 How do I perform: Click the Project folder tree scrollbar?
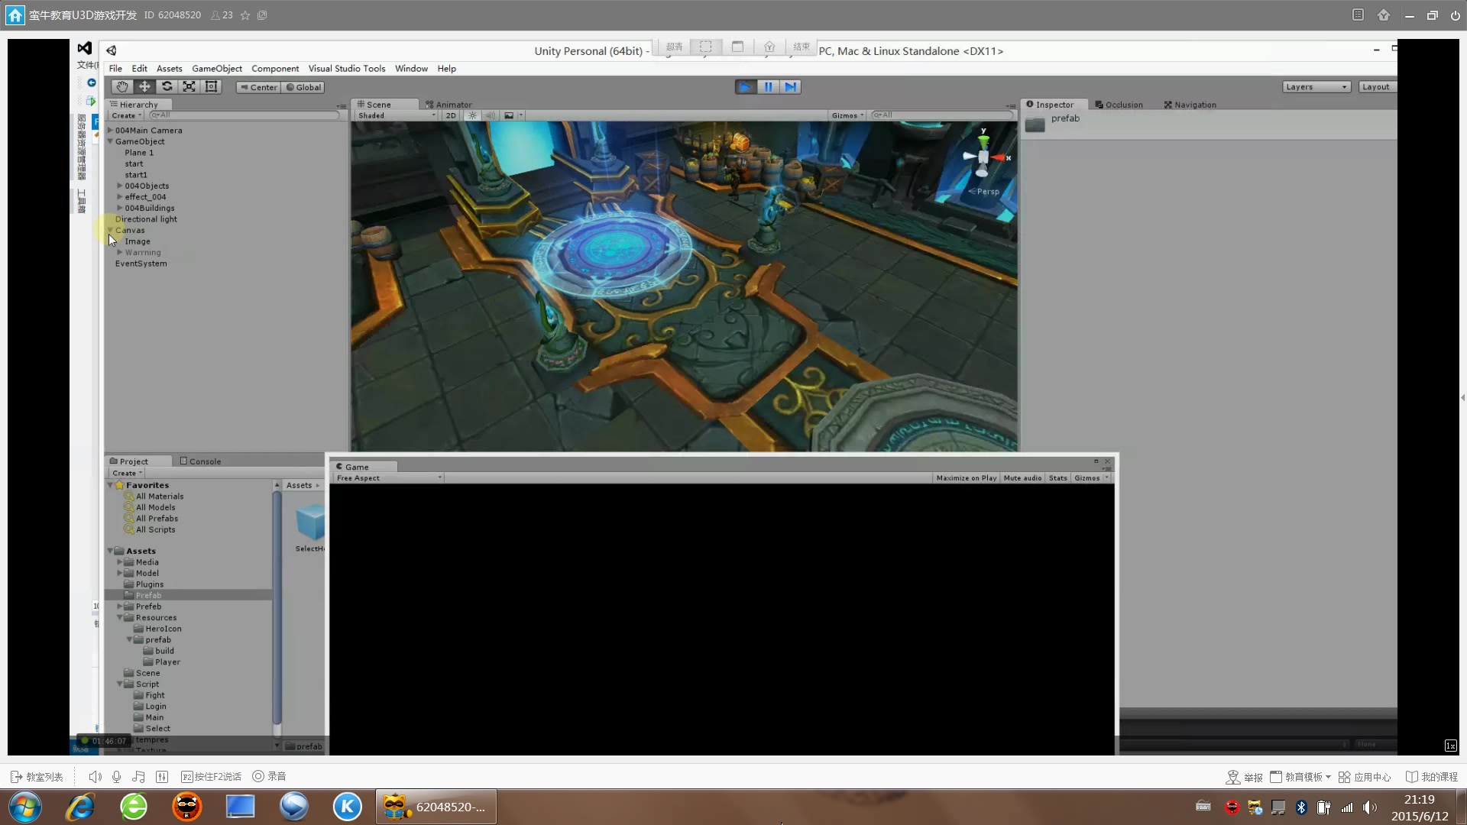click(277, 607)
